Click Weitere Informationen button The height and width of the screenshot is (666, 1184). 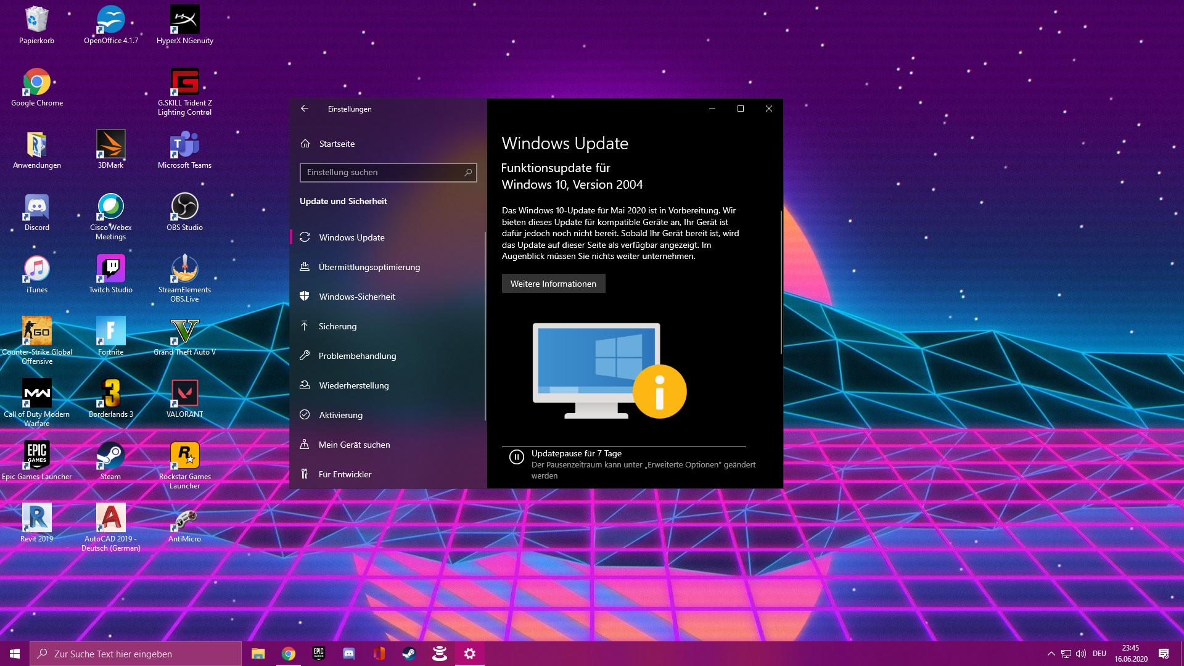pyautogui.click(x=553, y=284)
